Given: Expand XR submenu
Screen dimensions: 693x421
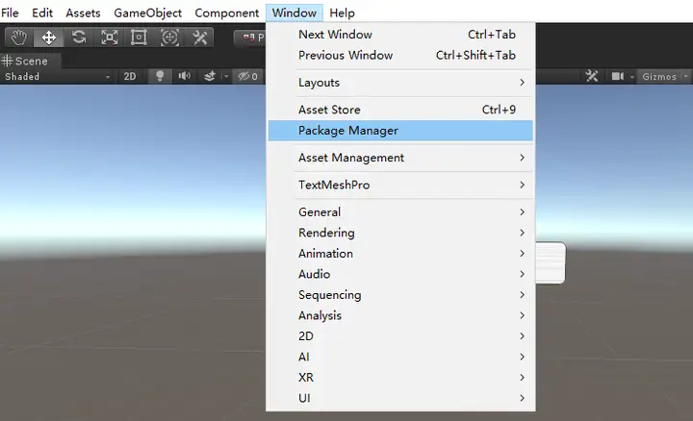Looking at the screenshot, I should (400, 378).
